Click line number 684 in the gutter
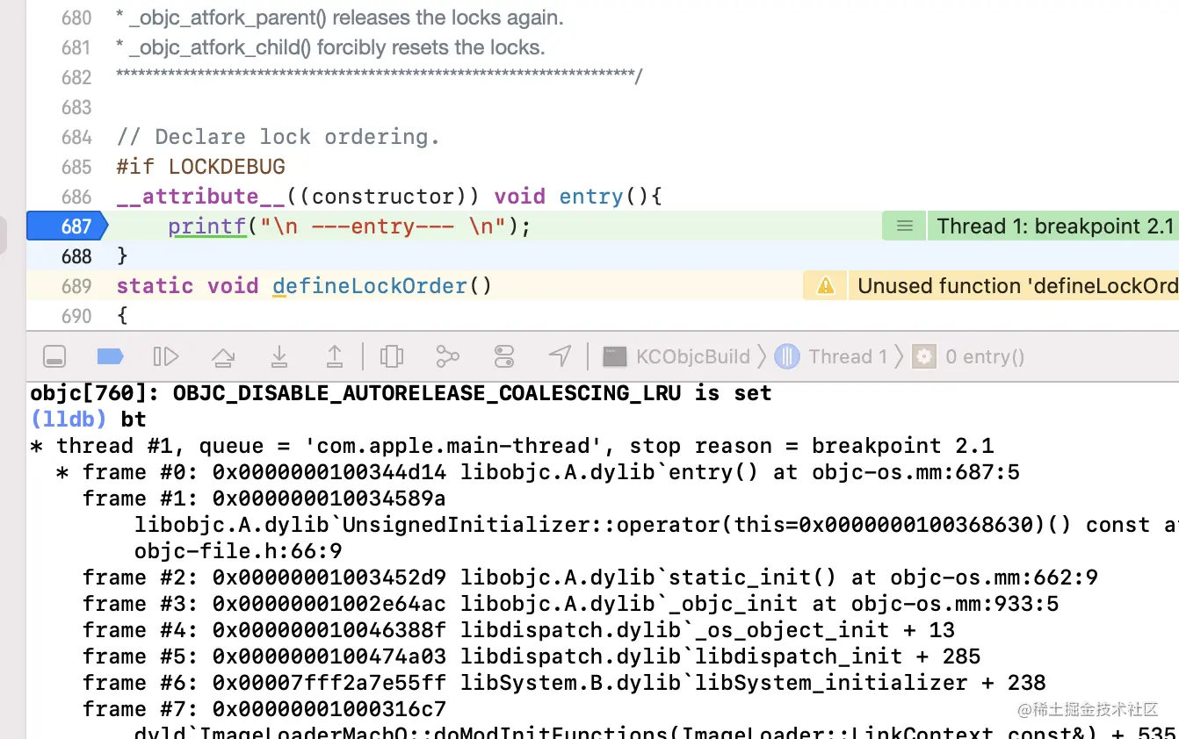The image size is (1179, 739). click(x=76, y=137)
